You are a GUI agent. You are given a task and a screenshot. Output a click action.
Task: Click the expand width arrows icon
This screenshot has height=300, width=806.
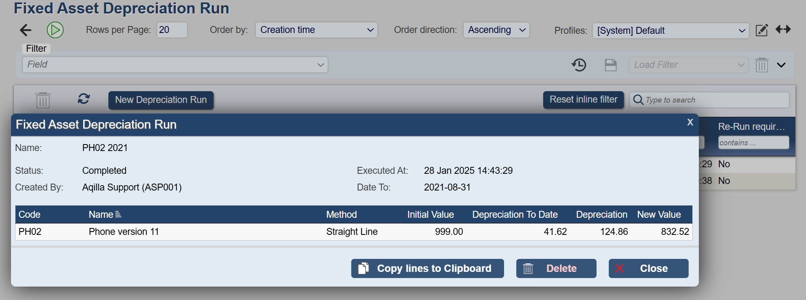point(783,30)
